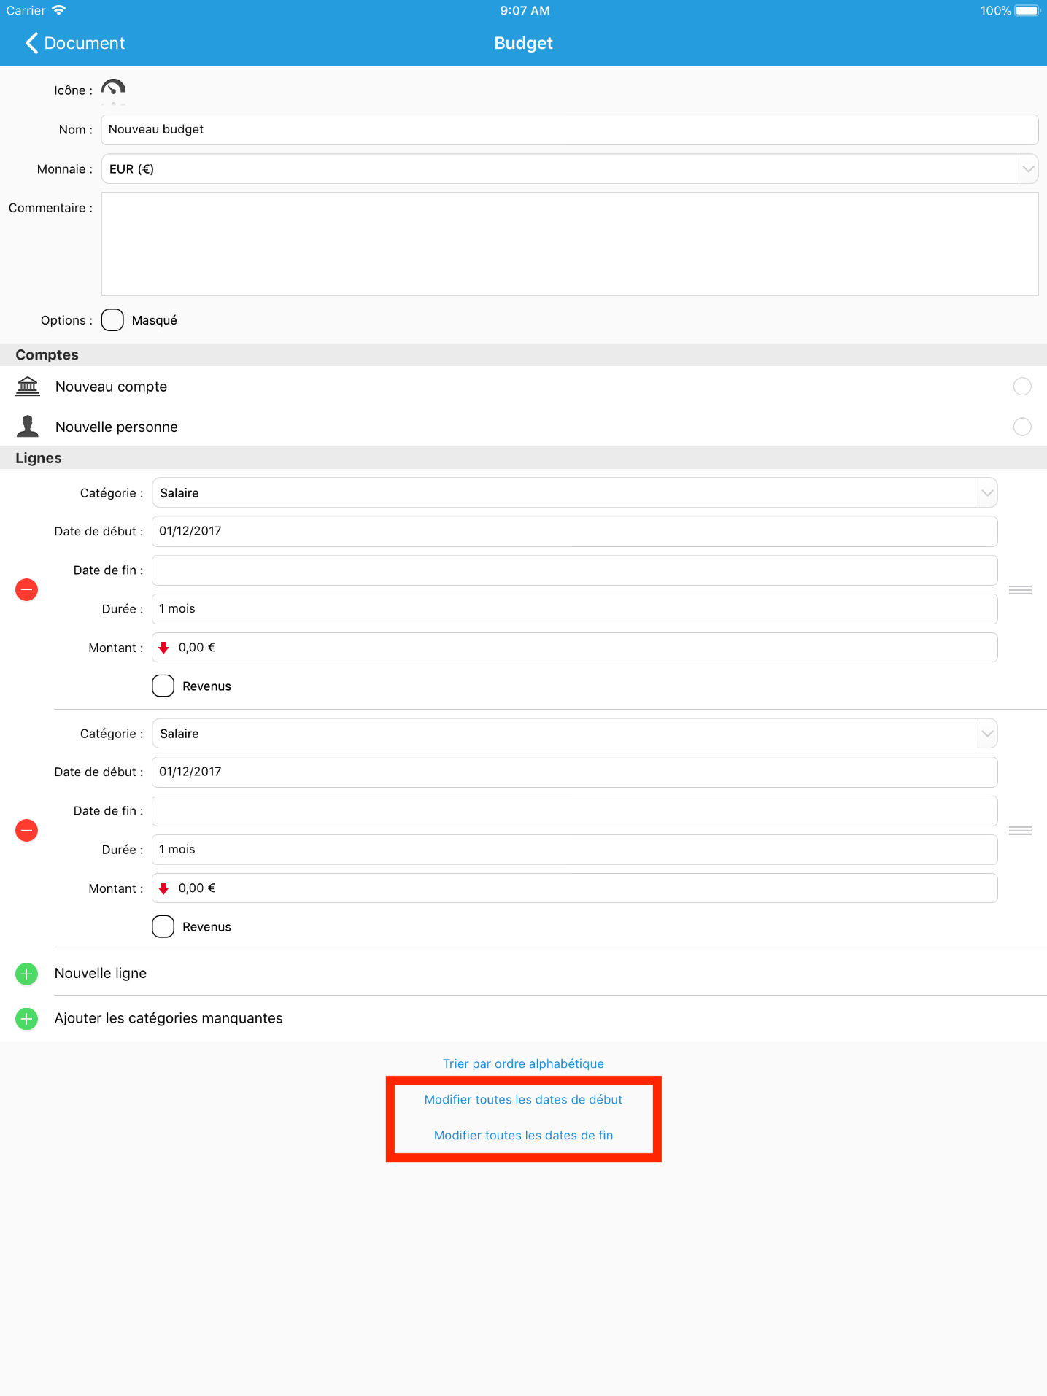Go back to Document

[75, 43]
